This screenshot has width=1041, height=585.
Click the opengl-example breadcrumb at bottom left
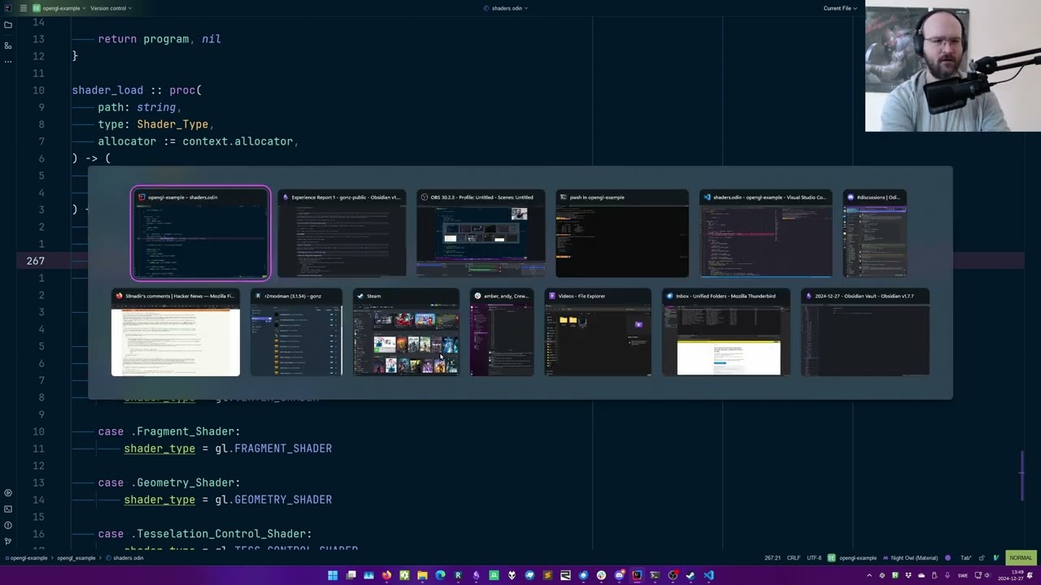coord(28,558)
